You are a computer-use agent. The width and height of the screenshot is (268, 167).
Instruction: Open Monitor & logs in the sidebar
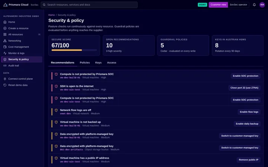click(22, 53)
